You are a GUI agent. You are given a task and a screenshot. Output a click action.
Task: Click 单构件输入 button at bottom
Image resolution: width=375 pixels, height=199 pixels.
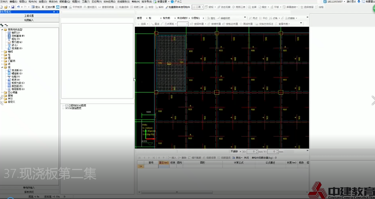tap(29, 187)
